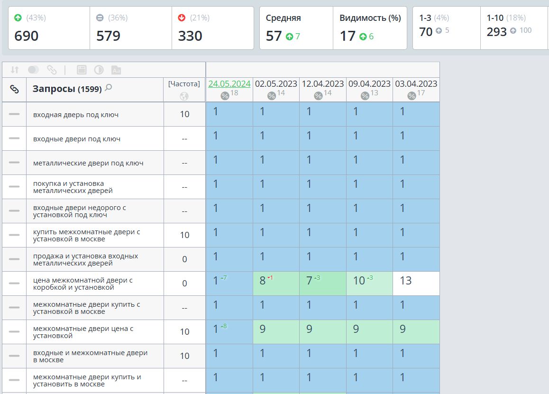Click the window layout icon in toolbar
The width and height of the screenshot is (549, 394).
pyautogui.click(x=82, y=70)
